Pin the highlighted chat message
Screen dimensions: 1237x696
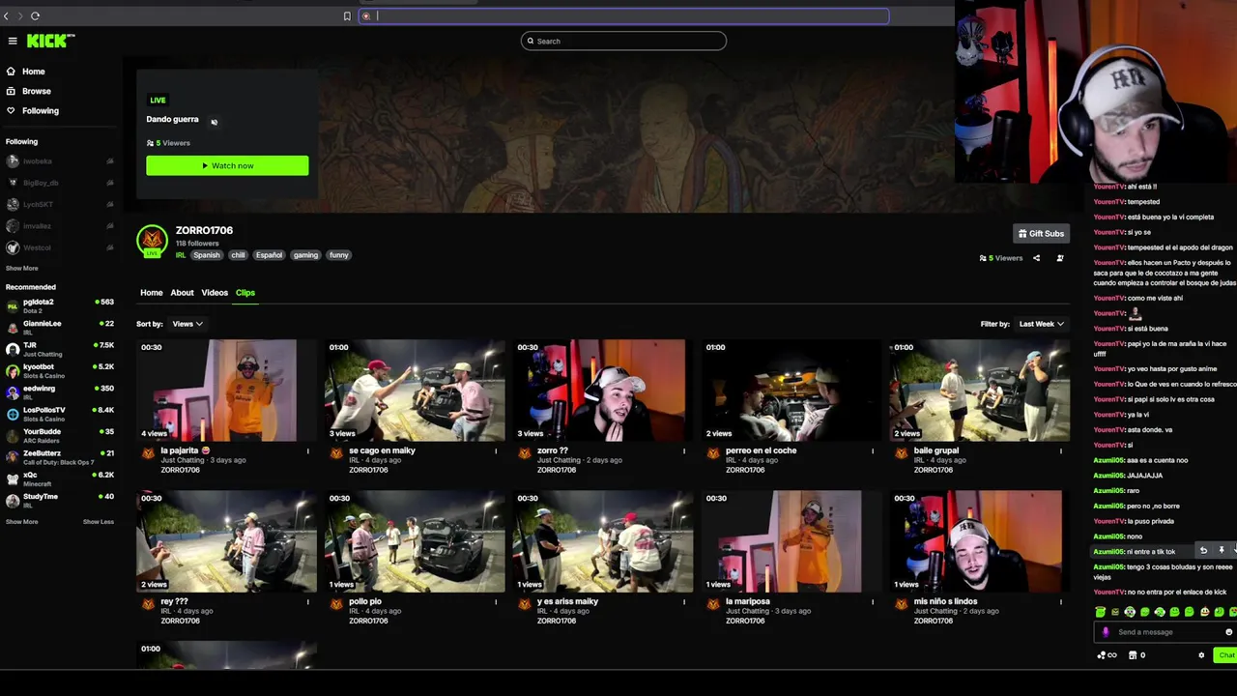(x=1221, y=550)
